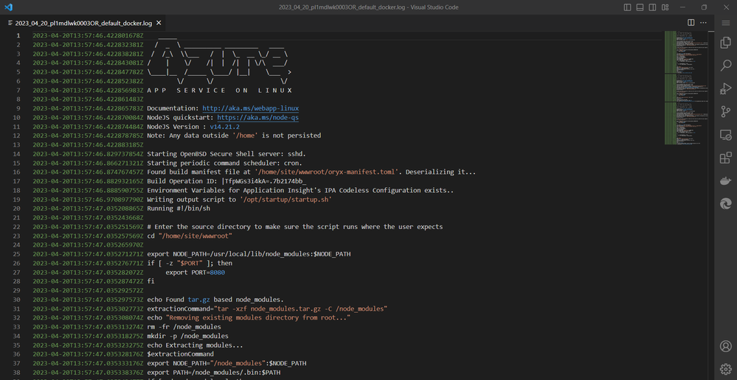
Task: Click 'Environment Variables for Application Insight's' line
Action: 300,191
